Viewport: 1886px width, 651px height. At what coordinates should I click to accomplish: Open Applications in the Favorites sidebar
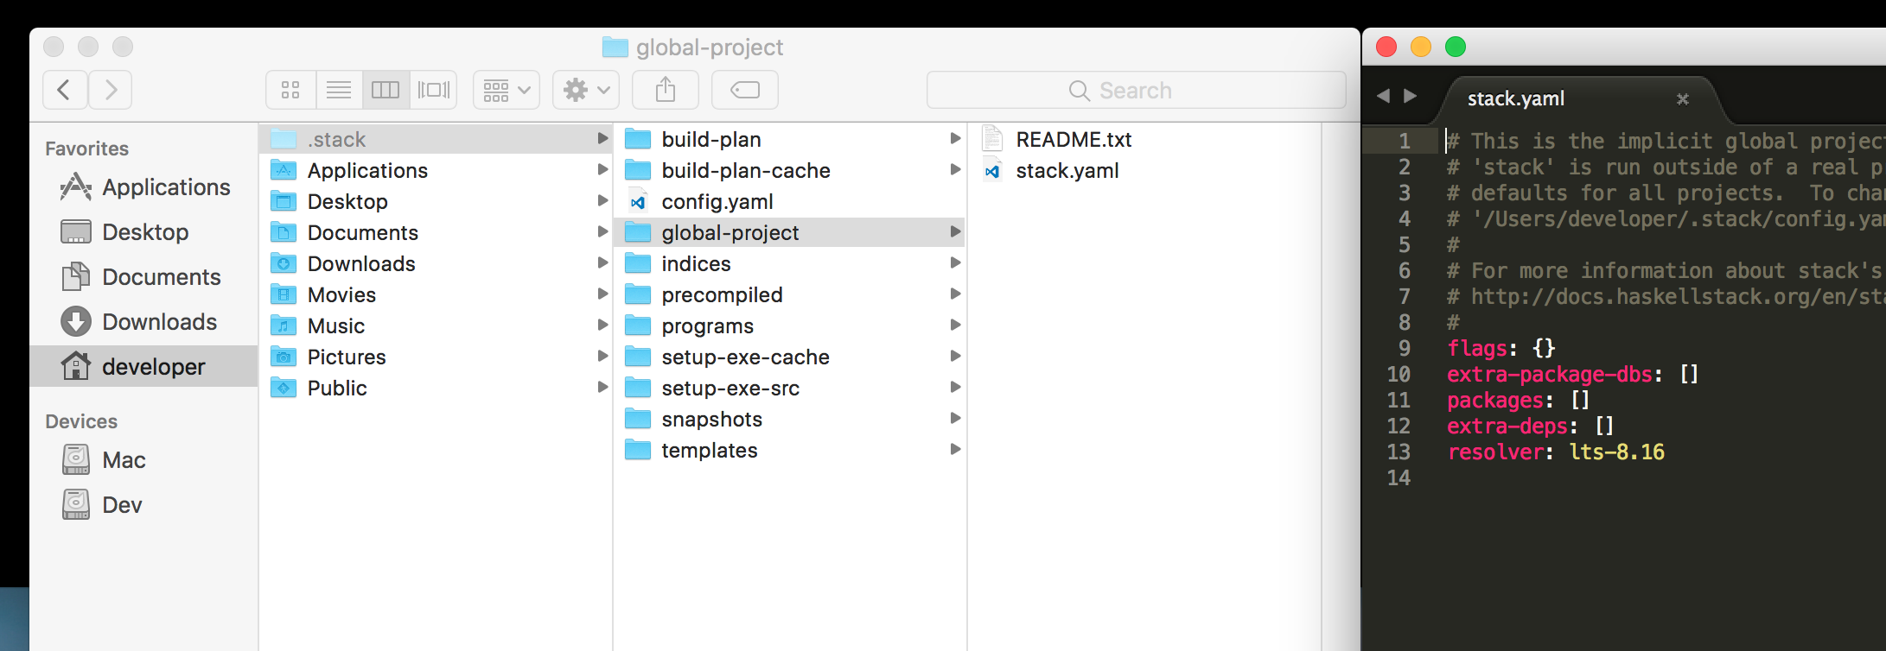coord(166,187)
